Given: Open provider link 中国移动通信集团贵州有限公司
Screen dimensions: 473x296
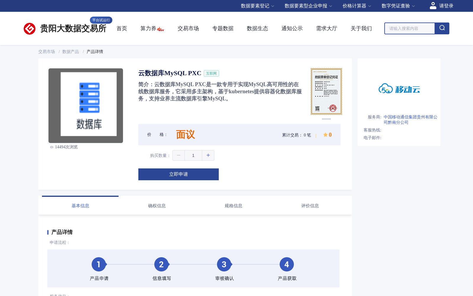Looking at the screenshot, I should 411,120.
